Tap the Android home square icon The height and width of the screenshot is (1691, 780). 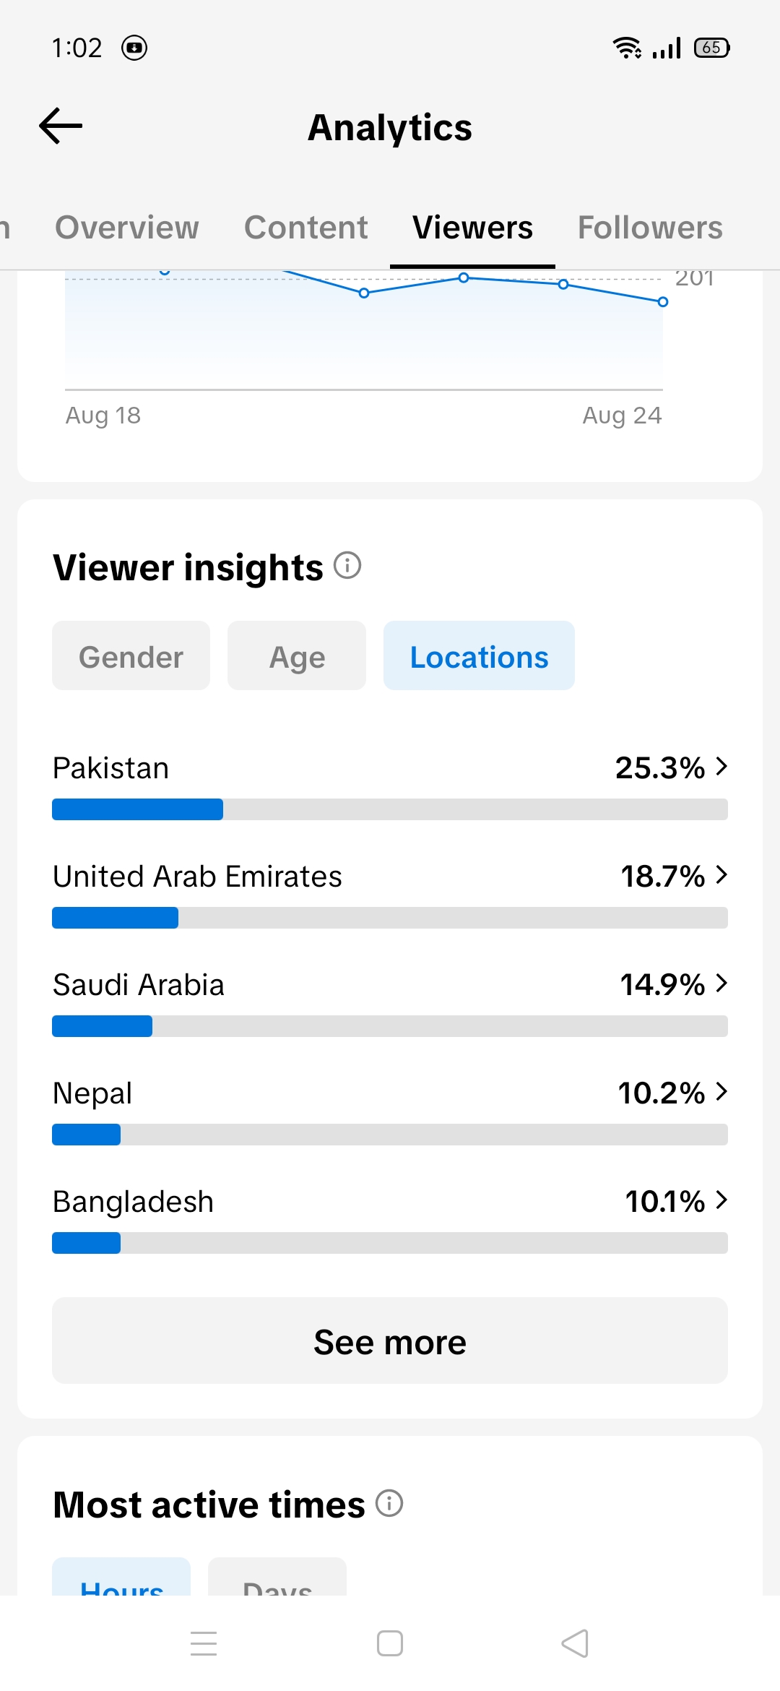pyautogui.click(x=390, y=1643)
